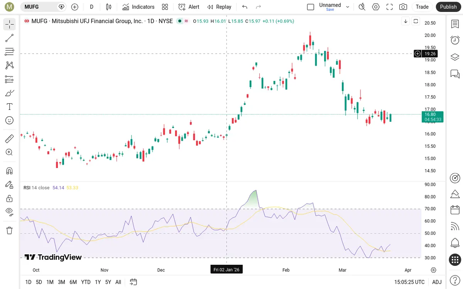Screen dimensions: 463x289
Task: Take a chart snapshot with camera
Action: tap(403, 7)
